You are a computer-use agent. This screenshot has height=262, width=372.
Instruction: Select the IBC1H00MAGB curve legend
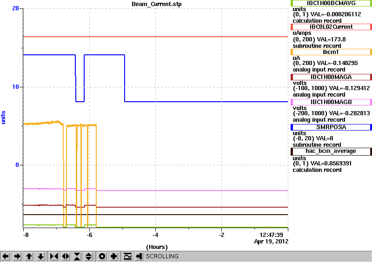tap(331, 102)
